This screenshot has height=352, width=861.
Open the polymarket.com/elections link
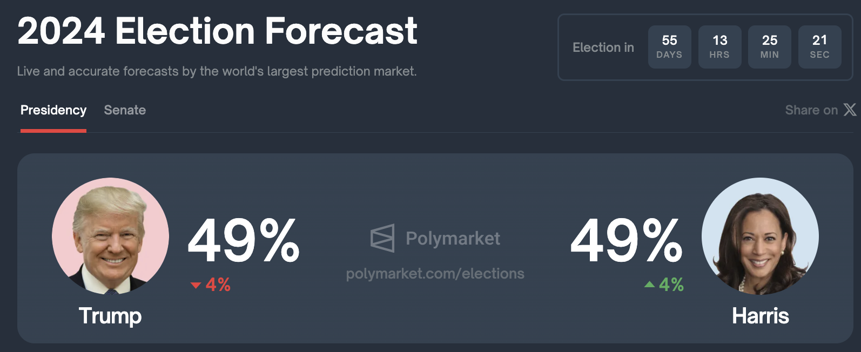435,274
